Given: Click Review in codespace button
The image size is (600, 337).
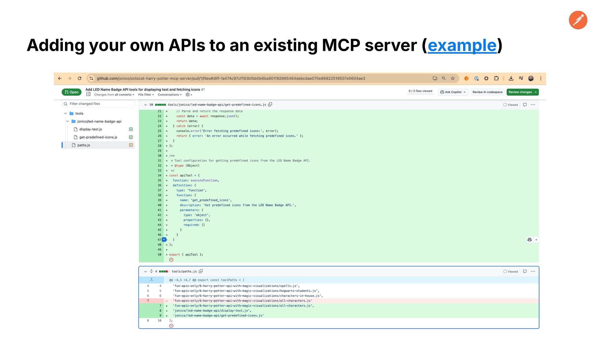Looking at the screenshot, I should point(487,92).
